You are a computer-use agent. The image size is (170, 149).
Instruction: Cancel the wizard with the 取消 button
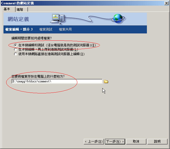pos(136,142)
